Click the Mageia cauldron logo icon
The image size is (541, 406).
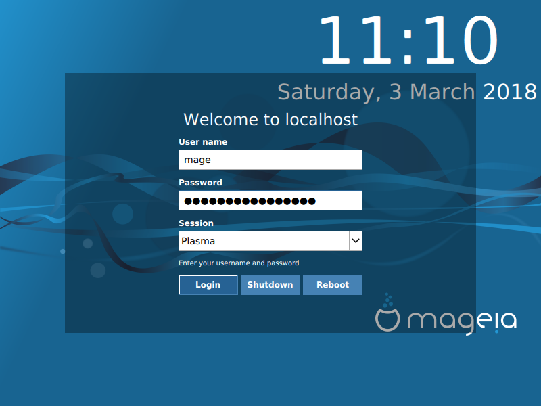pyautogui.click(x=387, y=313)
